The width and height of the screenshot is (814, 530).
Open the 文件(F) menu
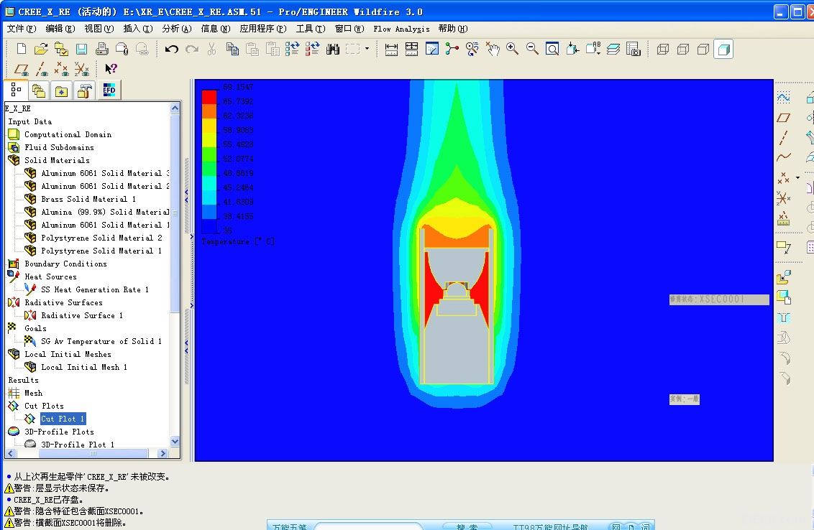coord(22,29)
